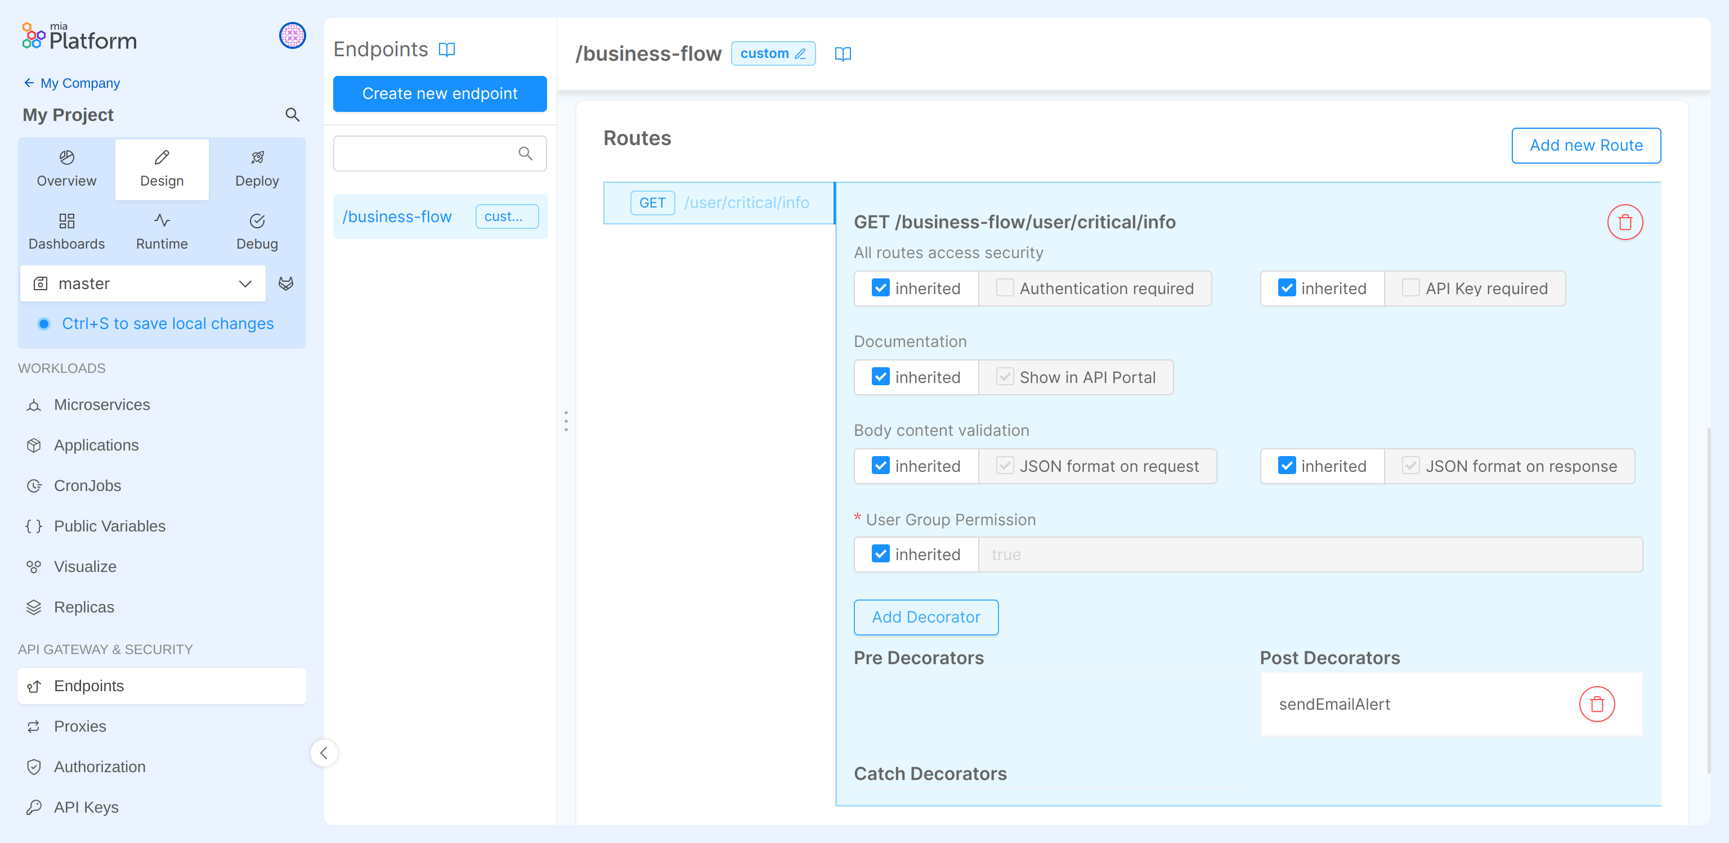Viewport: 1729px width, 843px height.
Task: Click the GitLab fox icon beside the branch selector
Action: click(286, 283)
